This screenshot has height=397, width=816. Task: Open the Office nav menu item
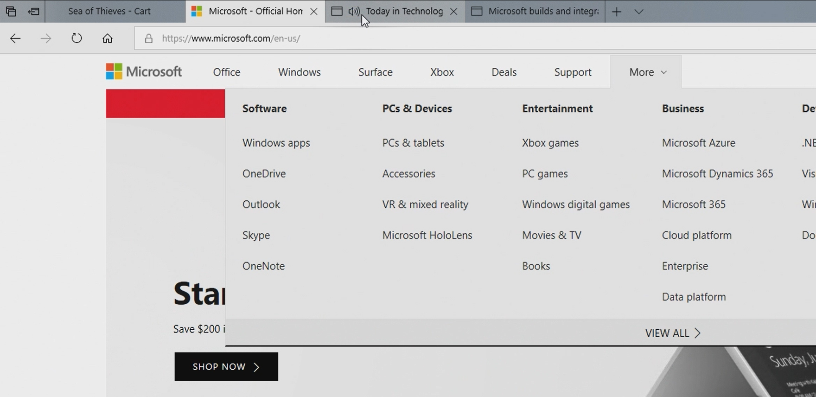pyautogui.click(x=227, y=72)
